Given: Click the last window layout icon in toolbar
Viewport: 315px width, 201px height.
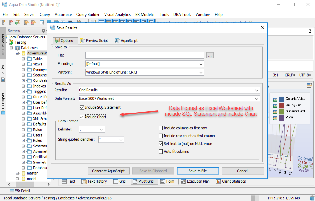Looking at the screenshot, I should (151, 21).
